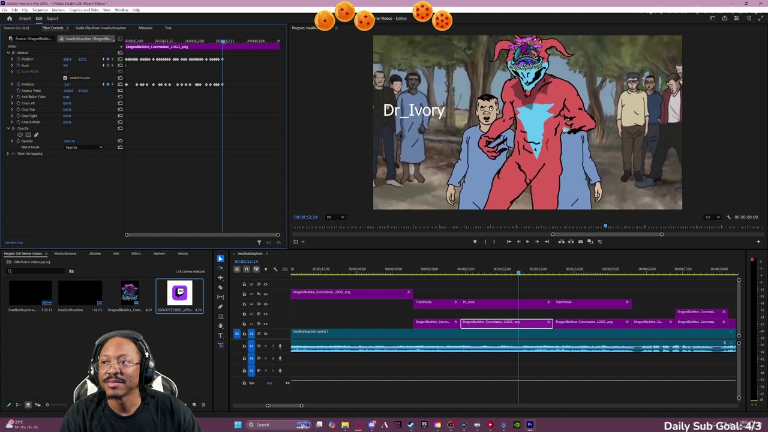Switch to the Metadata tab

pyautogui.click(x=145, y=28)
